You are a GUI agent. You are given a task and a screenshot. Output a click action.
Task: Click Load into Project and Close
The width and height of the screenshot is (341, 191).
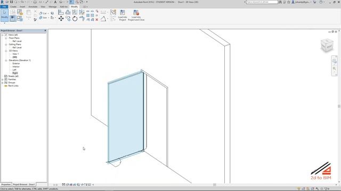point(136,15)
